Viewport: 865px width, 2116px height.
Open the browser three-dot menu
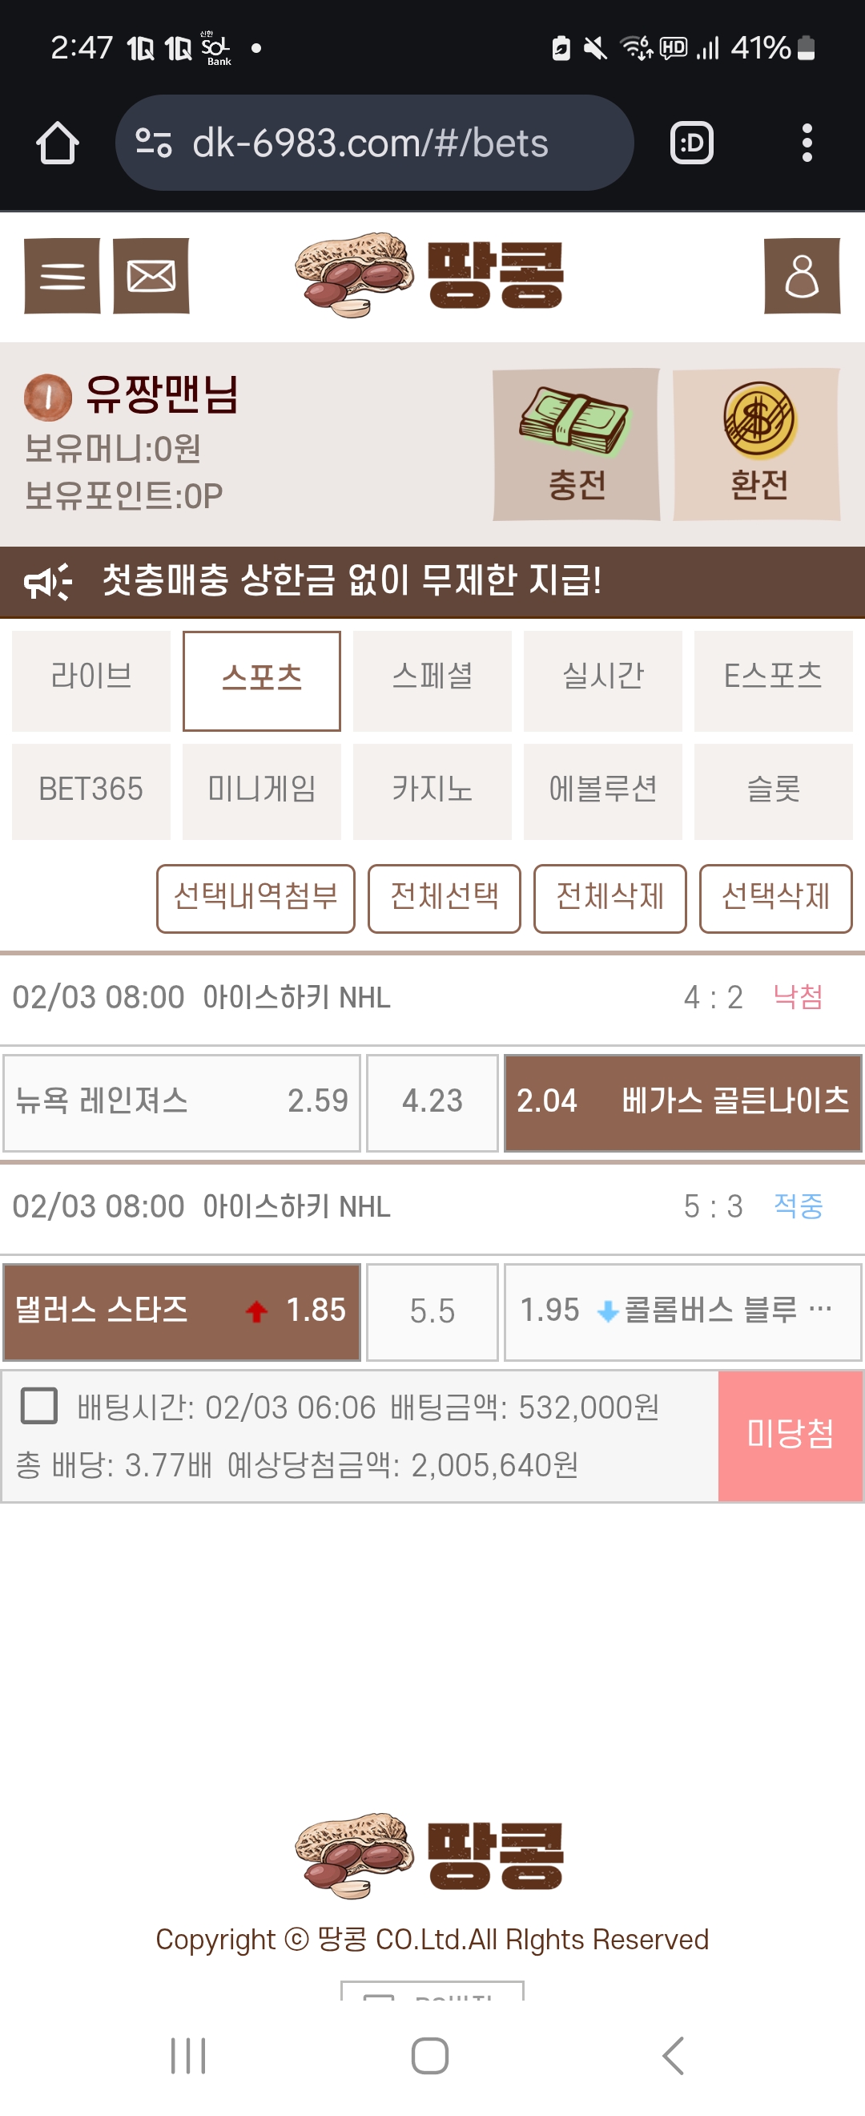807,143
